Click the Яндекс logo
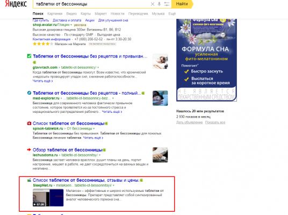Image resolution: width=288 pixels, height=215 pixels. point(16,4)
